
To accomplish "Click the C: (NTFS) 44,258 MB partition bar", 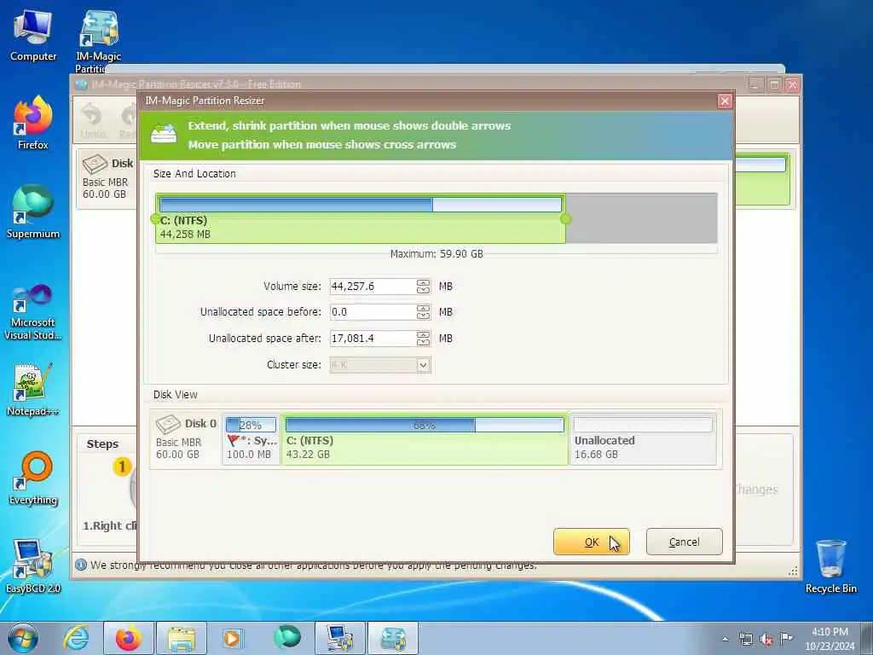I will [361, 218].
